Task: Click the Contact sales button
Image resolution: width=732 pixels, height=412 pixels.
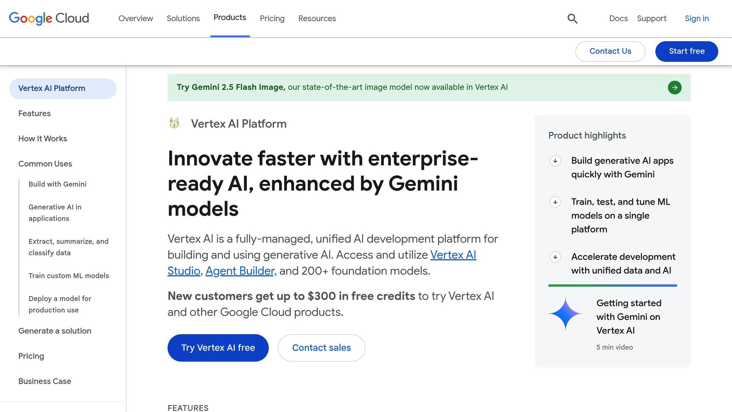Action: pos(321,348)
